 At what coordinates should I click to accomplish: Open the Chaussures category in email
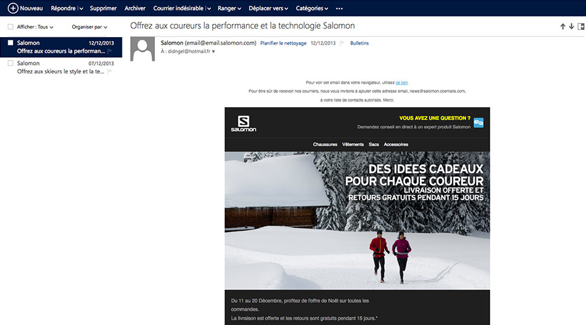pyautogui.click(x=325, y=144)
